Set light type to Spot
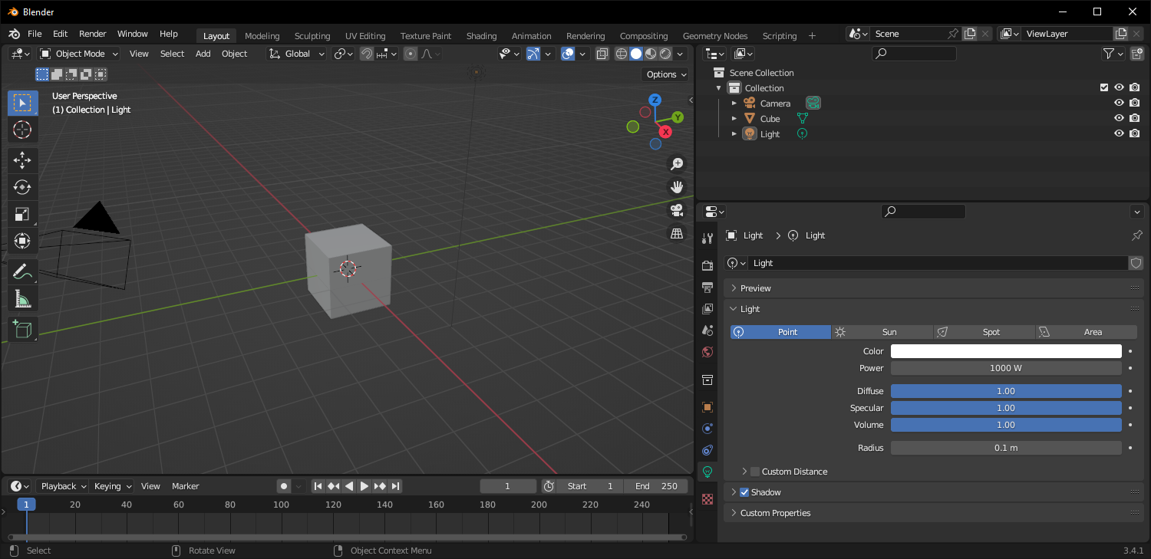1151x559 pixels. pos(984,332)
